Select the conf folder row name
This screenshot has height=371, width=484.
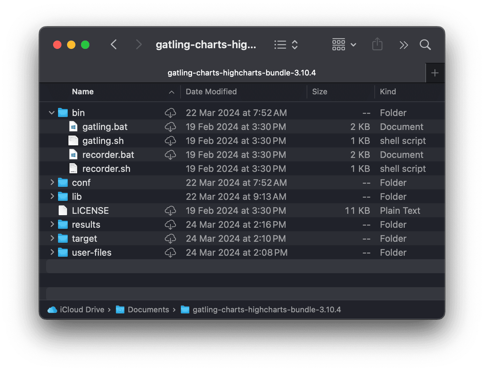pos(81,183)
